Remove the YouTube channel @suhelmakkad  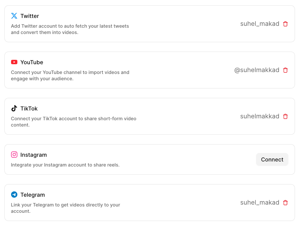tap(285, 70)
